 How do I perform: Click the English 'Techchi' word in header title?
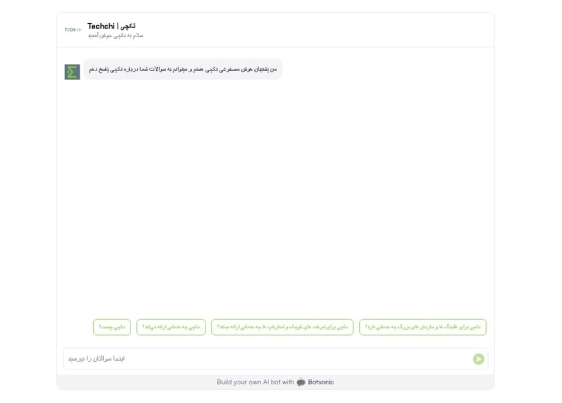pyautogui.click(x=101, y=26)
